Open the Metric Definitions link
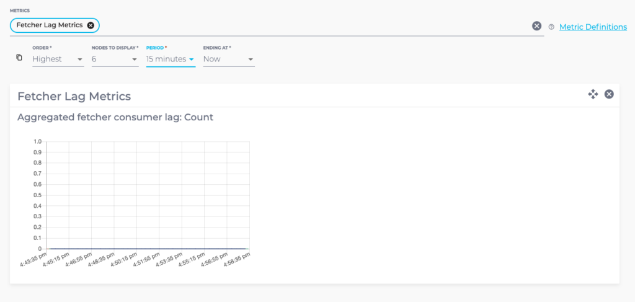635x302 pixels. click(x=592, y=27)
